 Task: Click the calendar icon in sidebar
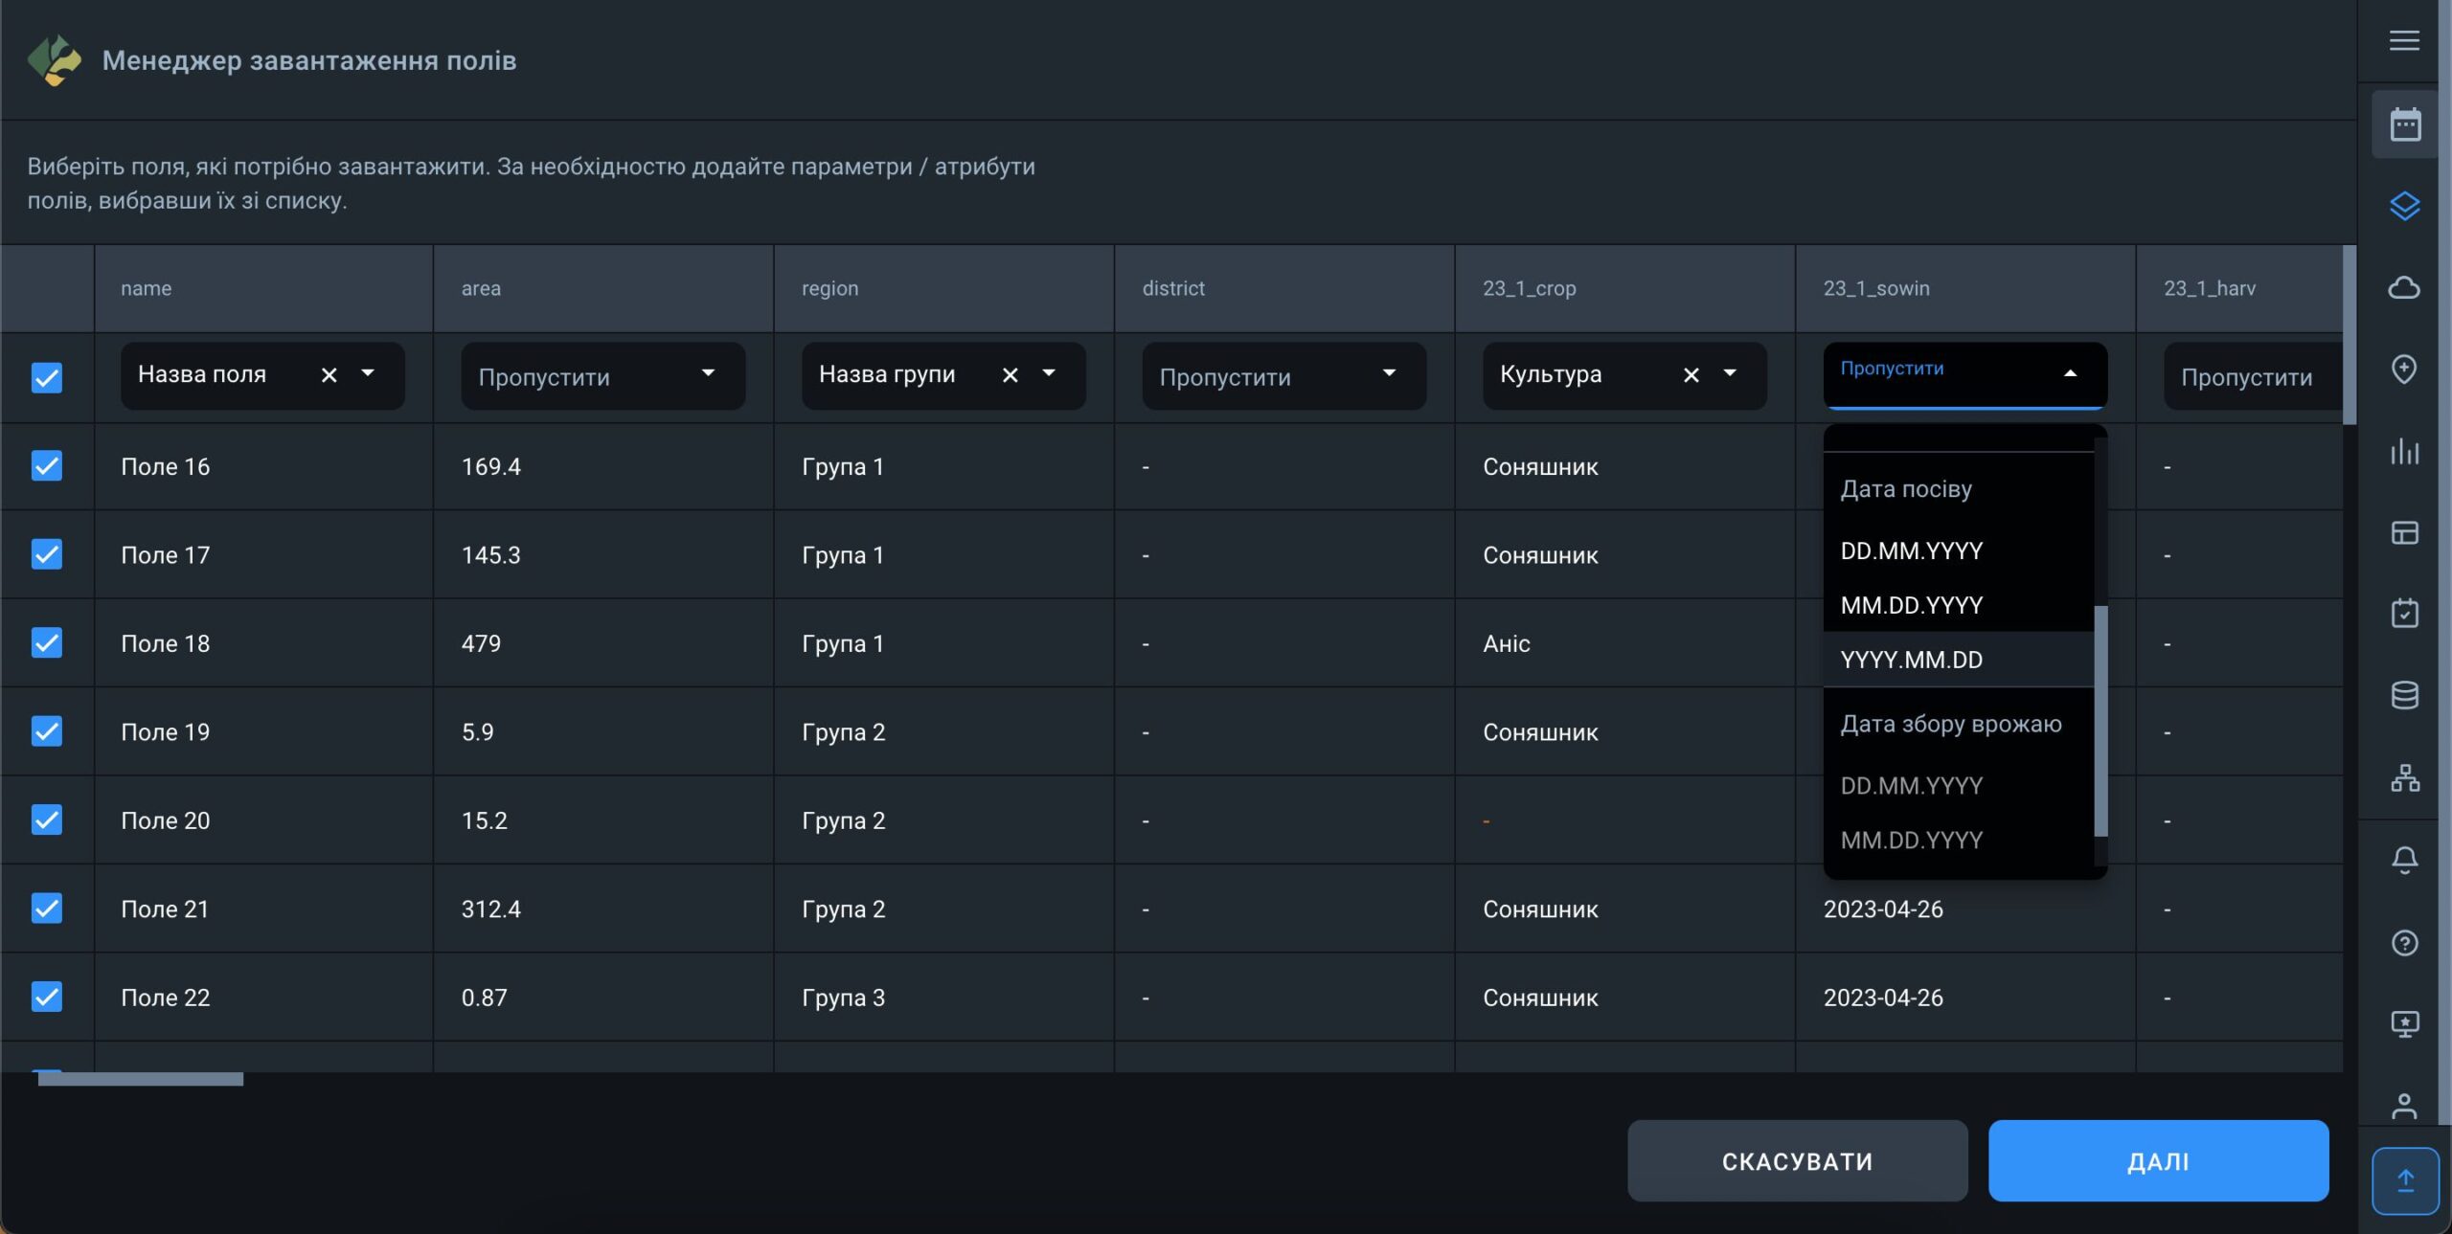click(2404, 124)
